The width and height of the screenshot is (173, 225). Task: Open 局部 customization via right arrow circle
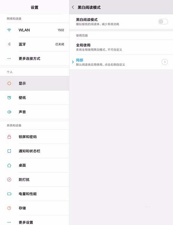[165, 62]
